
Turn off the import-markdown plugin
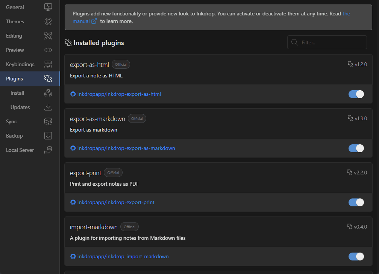coord(356,256)
